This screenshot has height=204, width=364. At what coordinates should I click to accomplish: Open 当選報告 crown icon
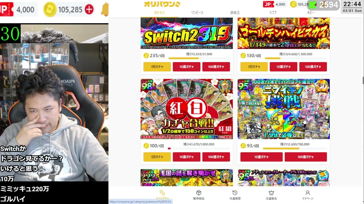(x=271, y=193)
